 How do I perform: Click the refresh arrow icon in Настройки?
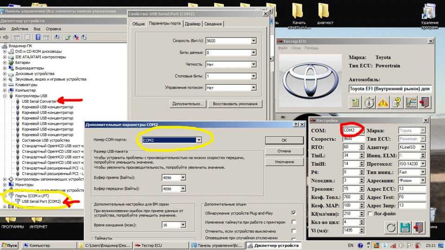point(391,227)
